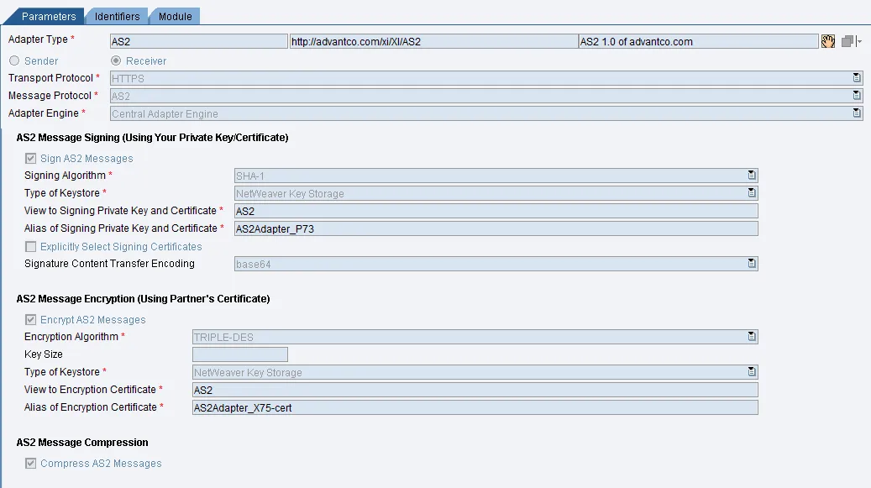This screenshot has width=871, height=488.
Task: Click the 'AS2 Message Compression' heading
Action: [x=82, y=443]
